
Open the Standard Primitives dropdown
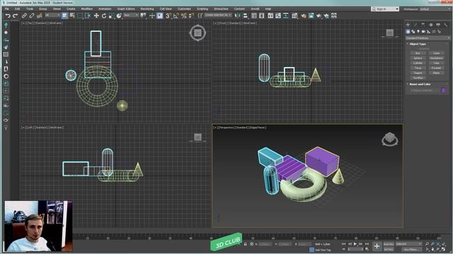[x=428, y=38]
